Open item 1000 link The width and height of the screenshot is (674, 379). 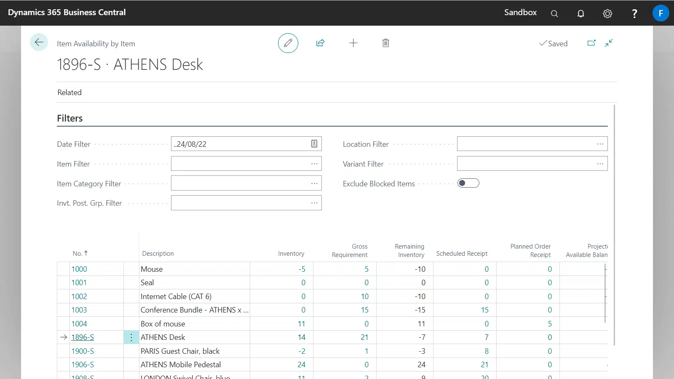click(x=79, y=269)
